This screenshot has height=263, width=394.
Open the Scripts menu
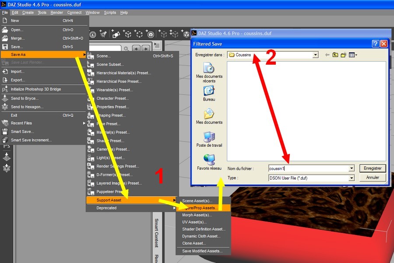click(110, 13)
